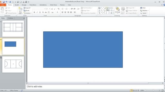Open the Replace dropdown arrow

coord(148,10)
